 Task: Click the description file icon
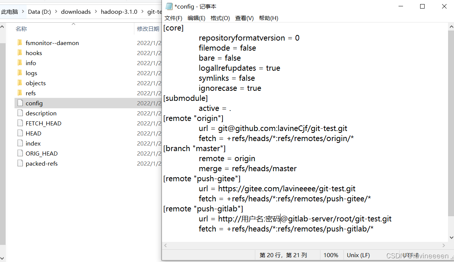coord(20,113)
